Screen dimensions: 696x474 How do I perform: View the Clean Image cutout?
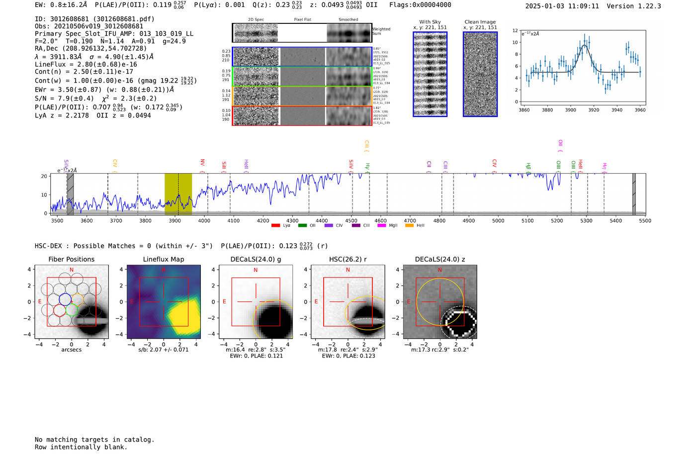tap(480, 75)
